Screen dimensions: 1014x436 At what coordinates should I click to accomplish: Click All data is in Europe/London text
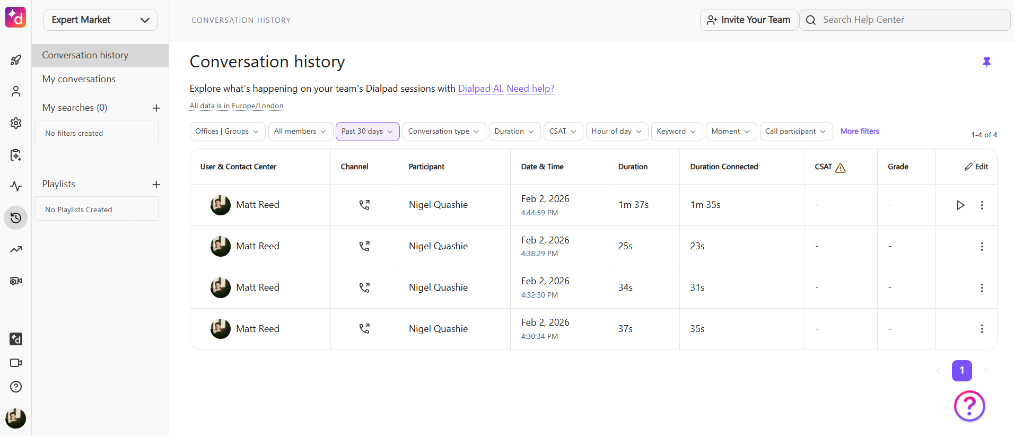(237, 106)
